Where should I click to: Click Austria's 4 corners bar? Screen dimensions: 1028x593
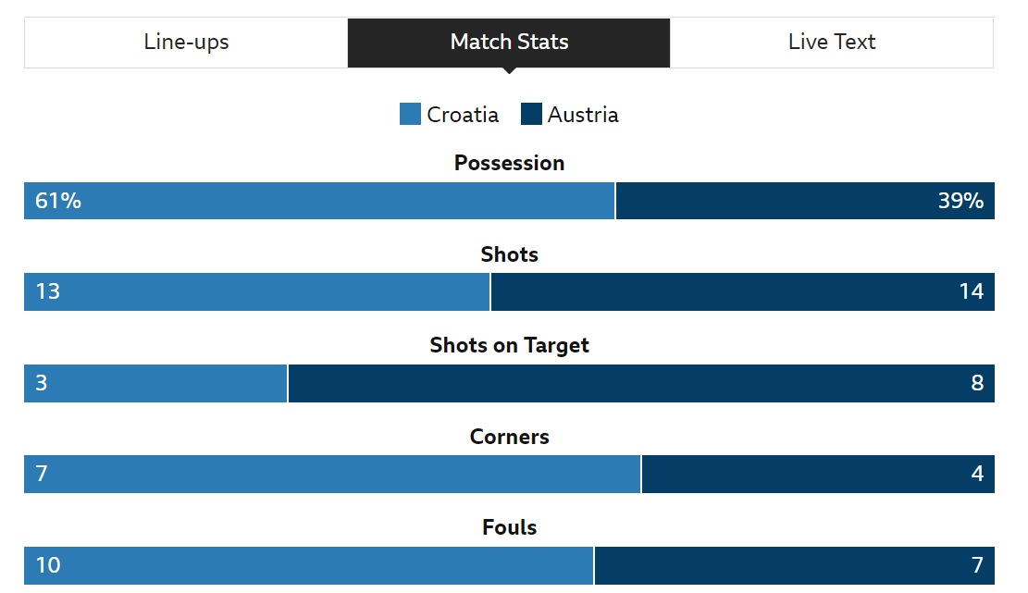coord(818,474)
